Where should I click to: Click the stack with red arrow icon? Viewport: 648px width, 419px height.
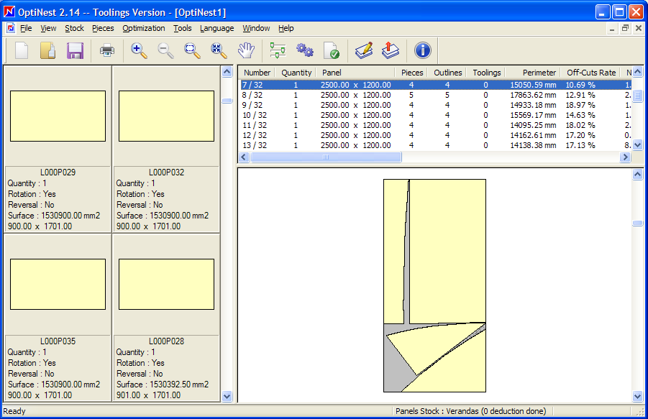[390, 51]
